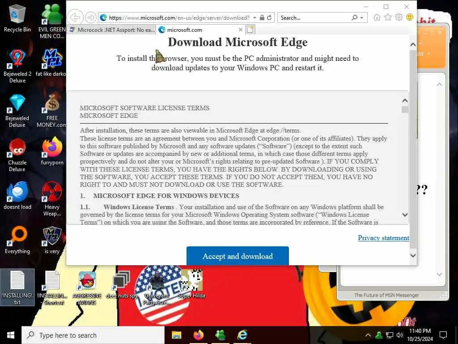Open a new tab with the blank tab button

click(x=250, y=30)
